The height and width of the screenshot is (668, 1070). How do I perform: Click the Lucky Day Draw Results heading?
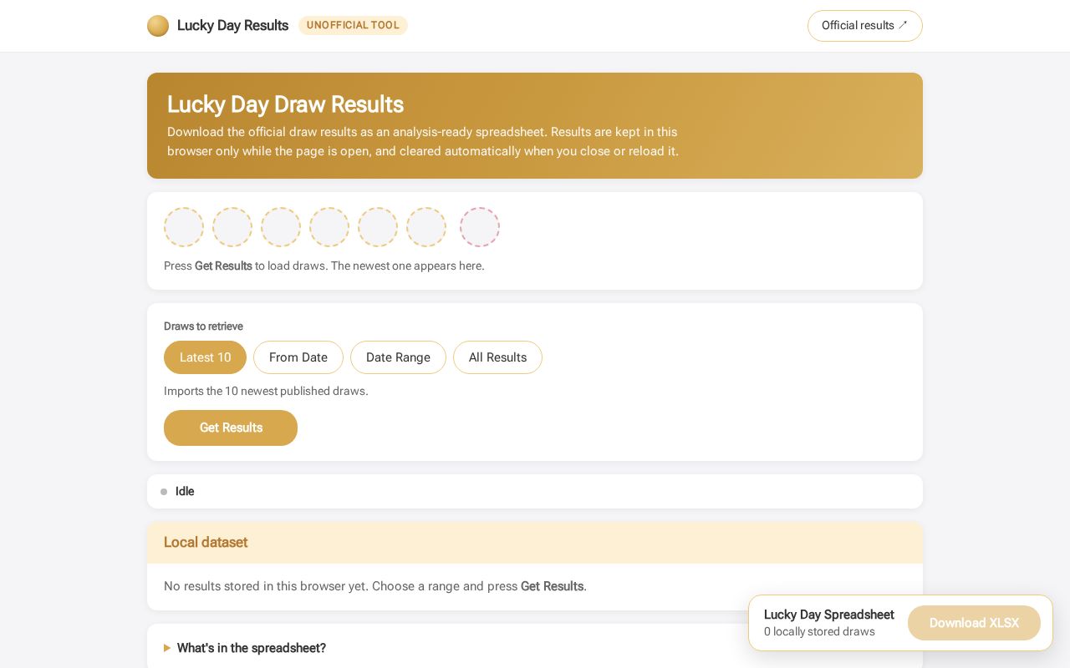[285, 104]
